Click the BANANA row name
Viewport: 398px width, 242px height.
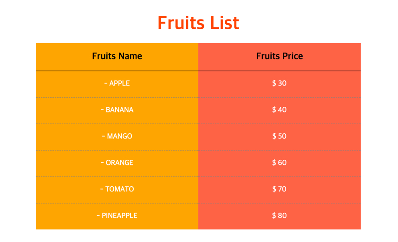pyautogui.click(x=119, y=110)
